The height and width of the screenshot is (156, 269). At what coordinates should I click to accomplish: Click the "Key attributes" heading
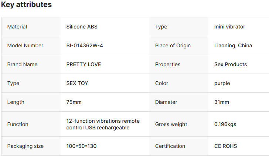coord(26,5)
